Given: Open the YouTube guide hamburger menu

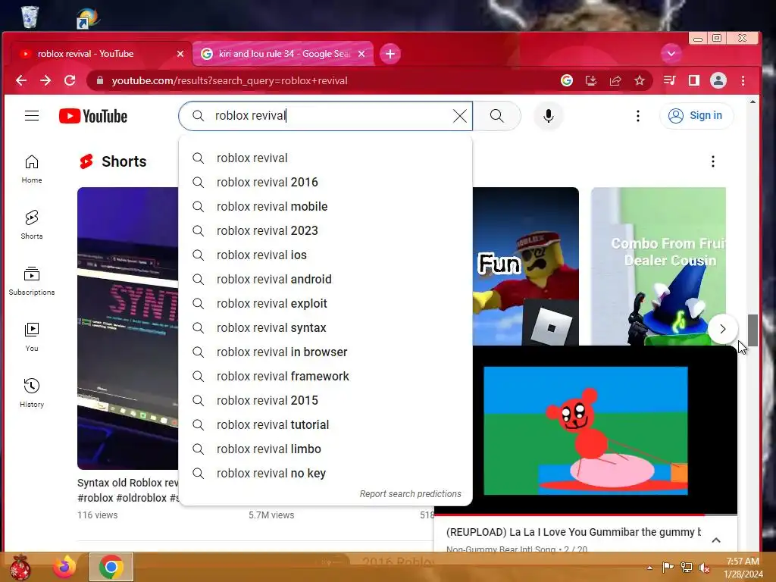Looking at the screenshot, I should [x=32, y=116].
